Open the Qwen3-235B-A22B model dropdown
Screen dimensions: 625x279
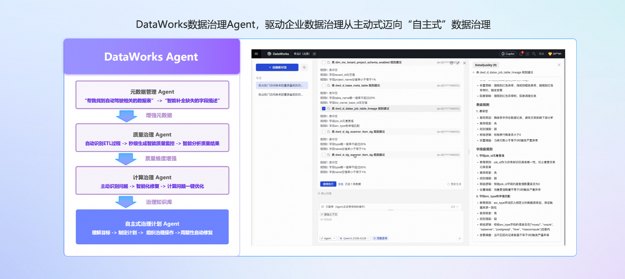355,238
